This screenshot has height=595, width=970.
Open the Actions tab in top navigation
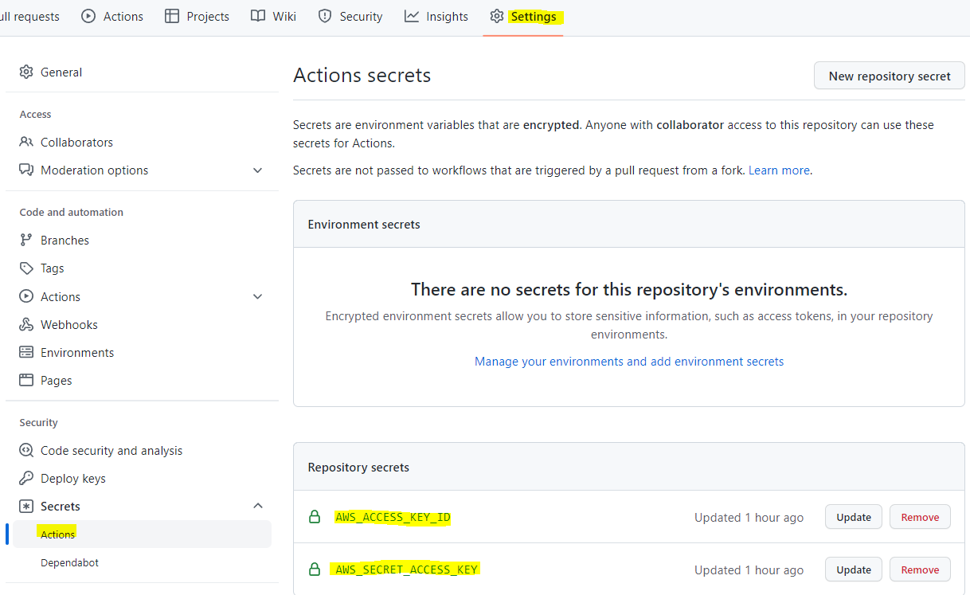coord(112,16)
